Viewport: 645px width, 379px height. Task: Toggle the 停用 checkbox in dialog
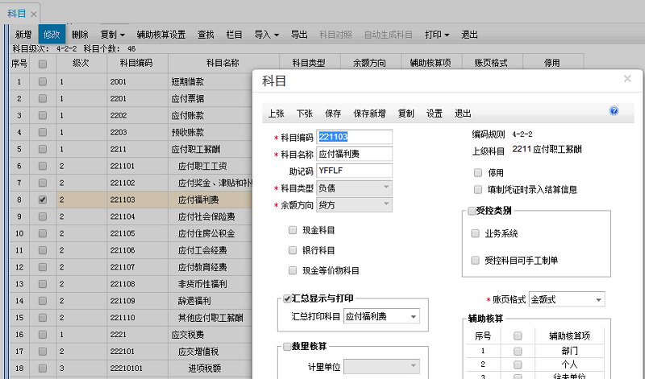click(x=477, y=172)
